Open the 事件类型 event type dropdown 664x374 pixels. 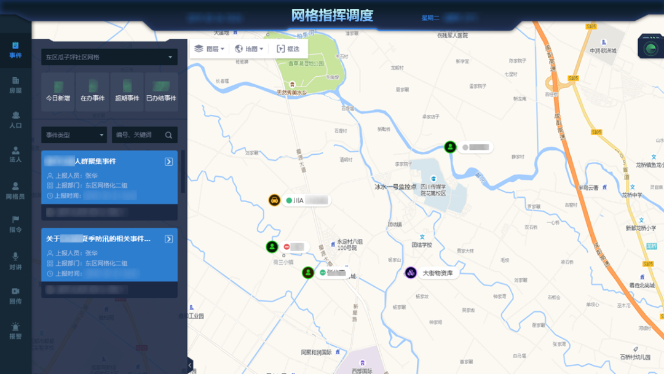coord(74,135)
